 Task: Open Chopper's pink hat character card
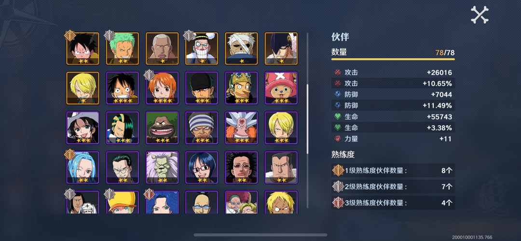281,88
